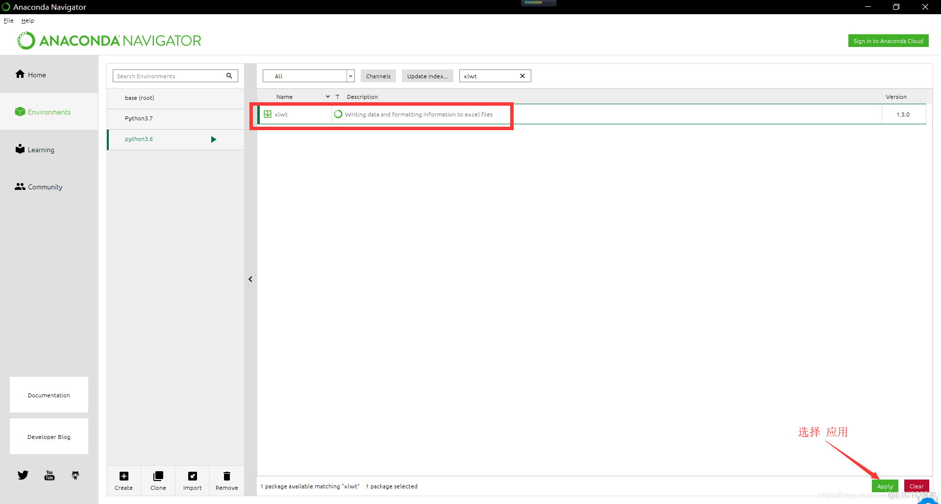Click the Environments cube icon
The height and width of the screenshot is (504, 941).
coord(20,112)
